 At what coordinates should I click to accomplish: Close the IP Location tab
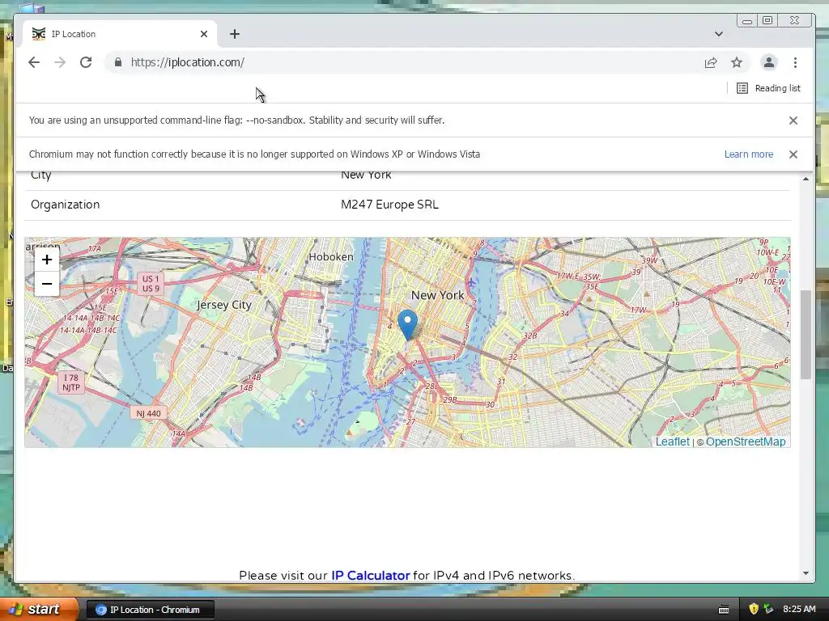click(204, 34)
